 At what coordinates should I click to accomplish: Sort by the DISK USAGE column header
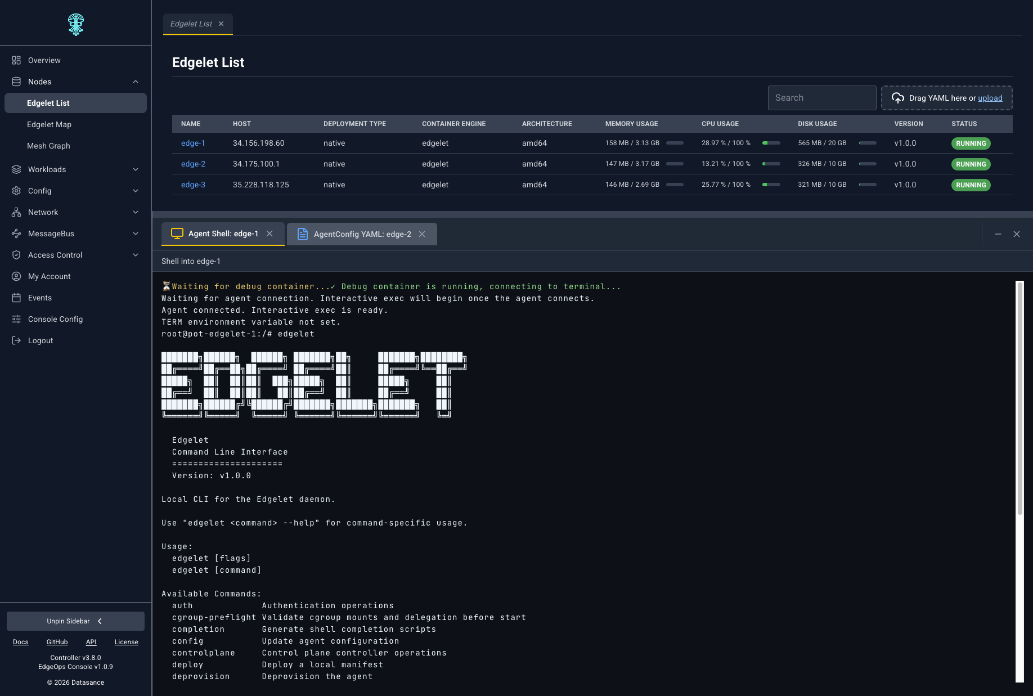click(x=817, y=124)
